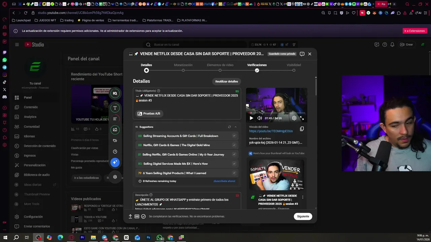Image resolution: width=431 pixels, height=242 pixels.
Task: Play the video preview
Action: click(251, 118)
